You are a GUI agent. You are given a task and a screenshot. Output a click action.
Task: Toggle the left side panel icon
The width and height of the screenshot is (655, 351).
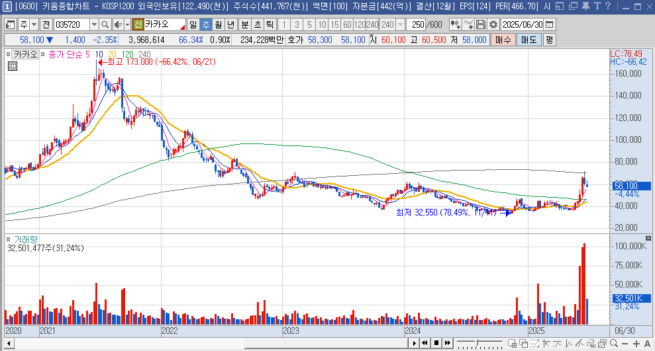[10, 24]
